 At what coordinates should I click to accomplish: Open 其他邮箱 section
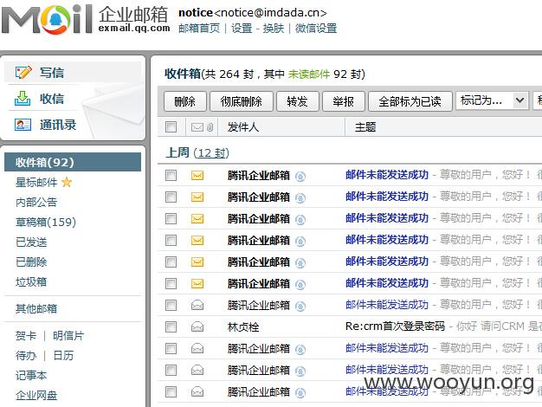(x=36, y=308)
